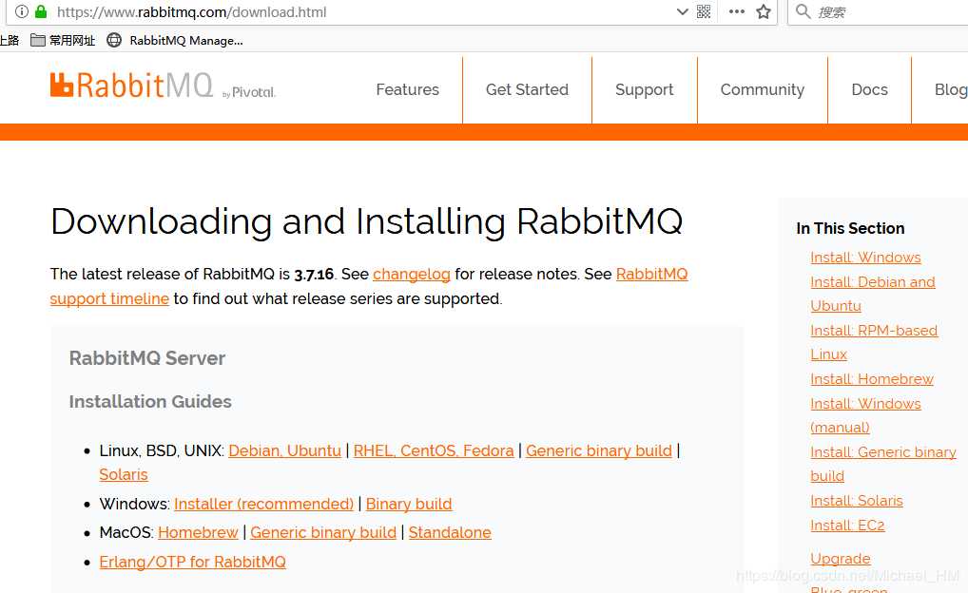Go to sidebar Install: Debian and Ubuntu
Image resolution: width=968 pixels, height=593 pixels.
coord(873,294)
